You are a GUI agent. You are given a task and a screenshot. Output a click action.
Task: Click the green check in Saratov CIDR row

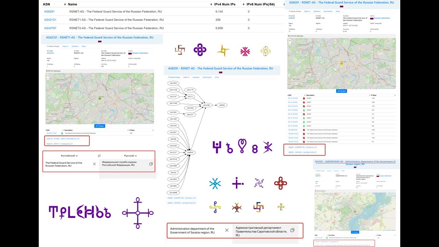327,238
